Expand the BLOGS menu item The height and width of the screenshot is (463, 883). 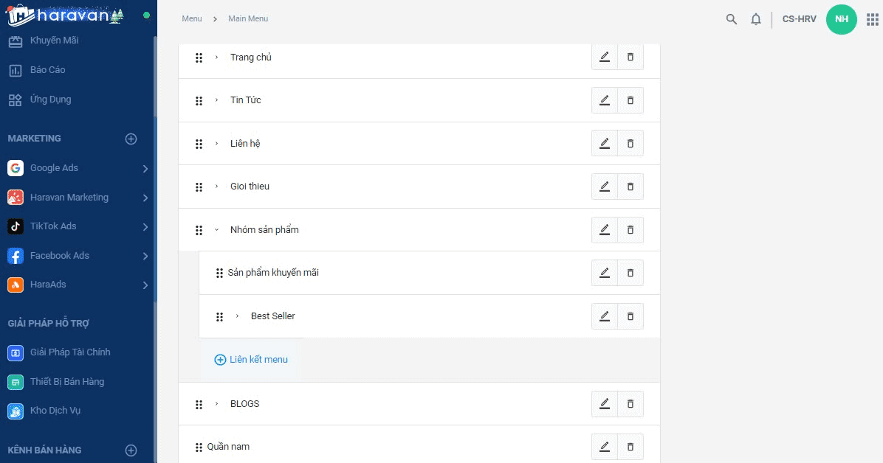(216, 404)
